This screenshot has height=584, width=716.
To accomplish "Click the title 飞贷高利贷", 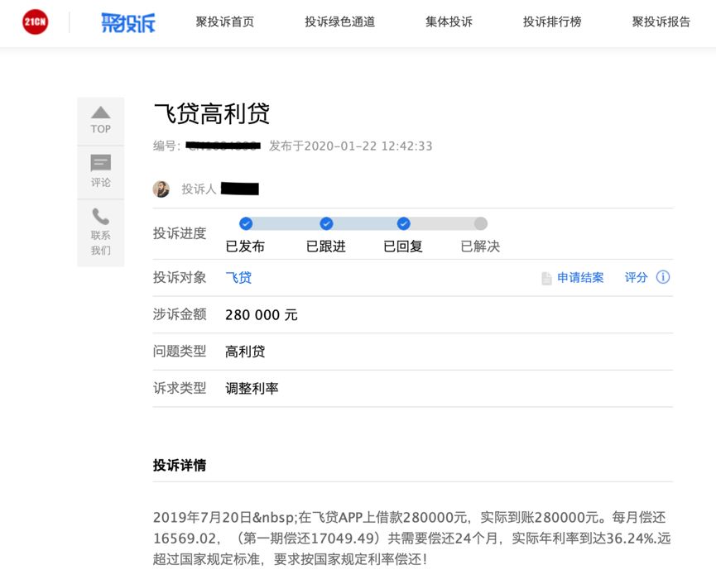I will (212, 113).
